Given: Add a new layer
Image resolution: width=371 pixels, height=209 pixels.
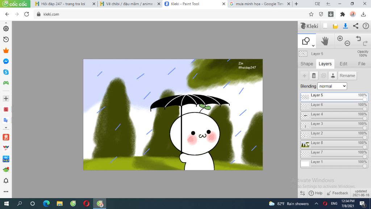Looking at the screenshot, I should [304, 75].
